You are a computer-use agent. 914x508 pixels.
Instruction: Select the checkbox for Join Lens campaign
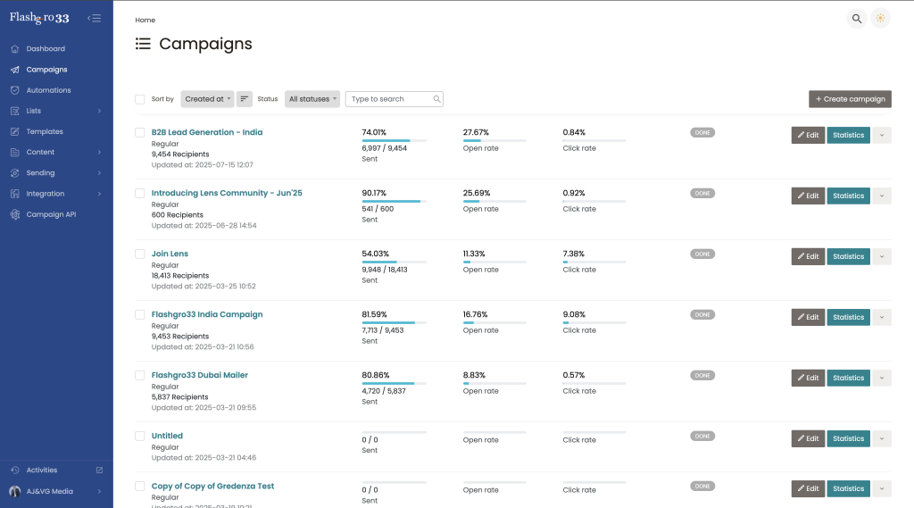coord(139,254)
